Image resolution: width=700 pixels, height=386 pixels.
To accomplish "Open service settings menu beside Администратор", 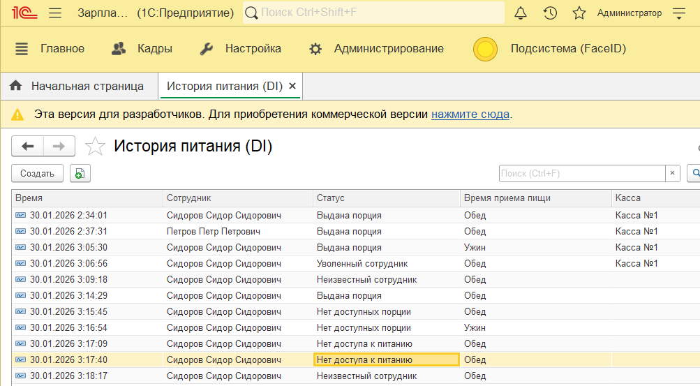I will (679, 13).
